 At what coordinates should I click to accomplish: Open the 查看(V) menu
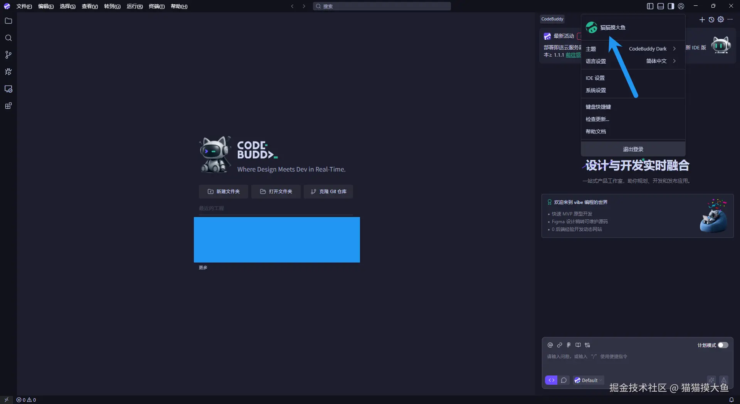point(90,6)
